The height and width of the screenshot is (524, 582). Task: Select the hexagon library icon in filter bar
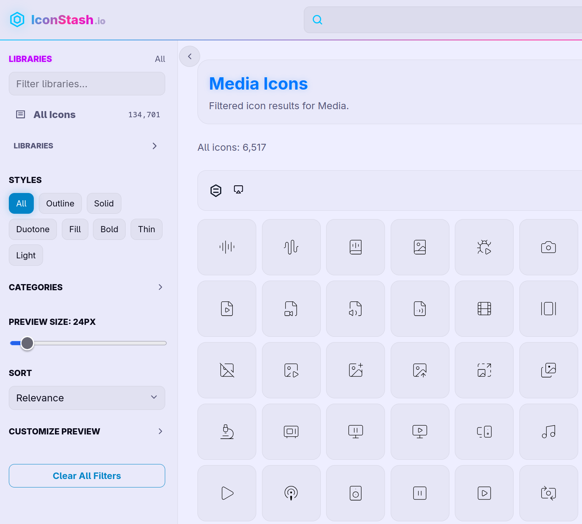[216, 190]
